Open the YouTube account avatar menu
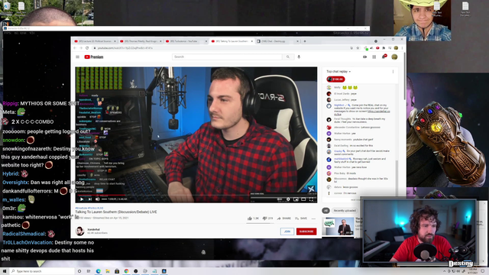489x275 pixels. (394, 57)
